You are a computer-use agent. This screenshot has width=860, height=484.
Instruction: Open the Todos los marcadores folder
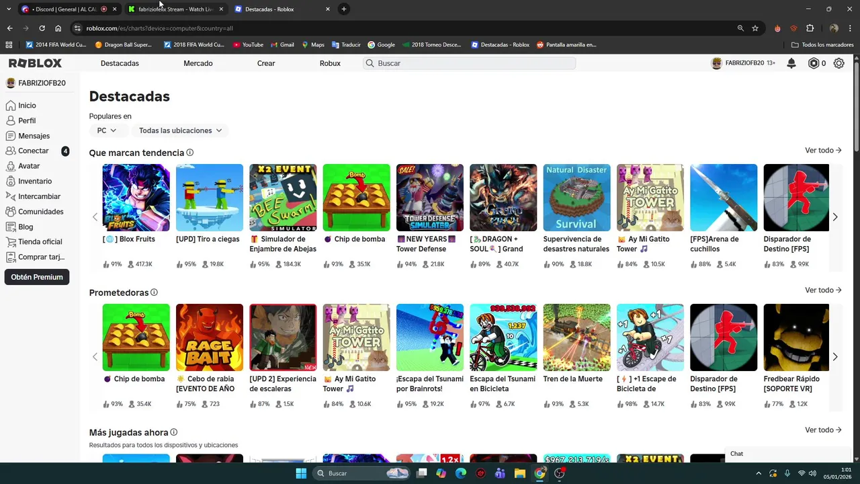click(x=822, y=45)
